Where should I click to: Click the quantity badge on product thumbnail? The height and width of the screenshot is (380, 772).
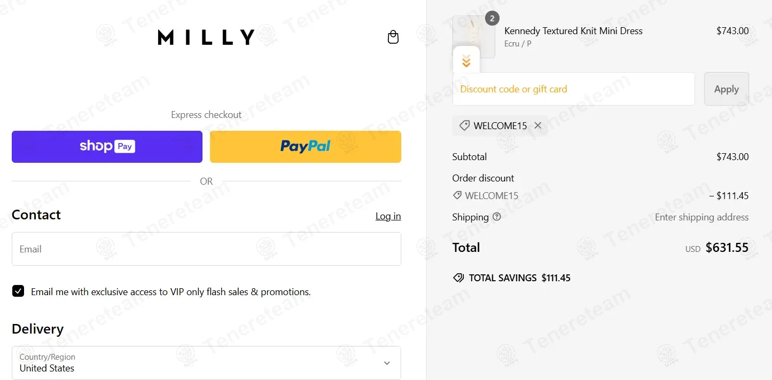[x=492, y=19]
